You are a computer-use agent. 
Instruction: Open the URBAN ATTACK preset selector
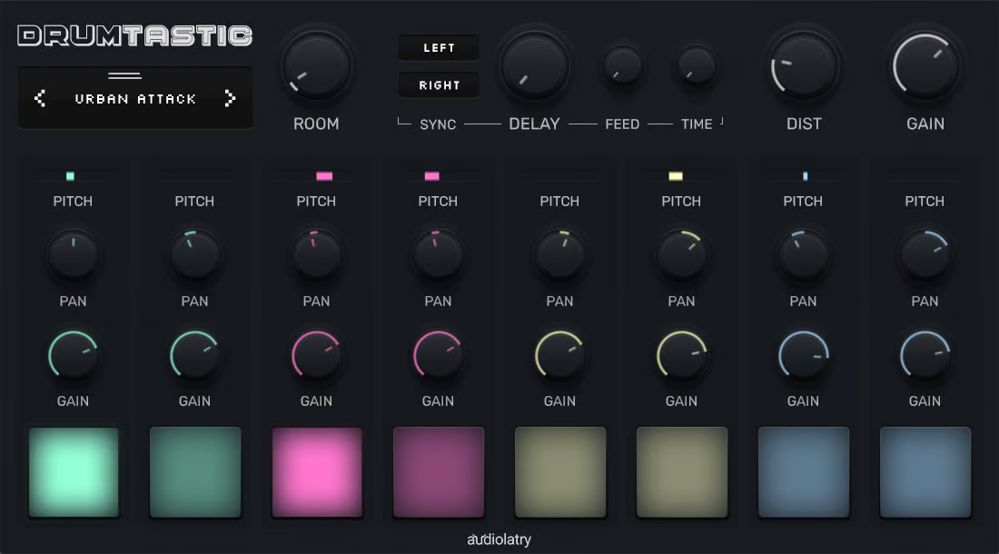pos(135,99)
